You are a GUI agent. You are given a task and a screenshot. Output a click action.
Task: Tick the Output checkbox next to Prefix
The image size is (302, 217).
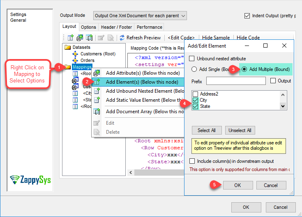(273, 81)
